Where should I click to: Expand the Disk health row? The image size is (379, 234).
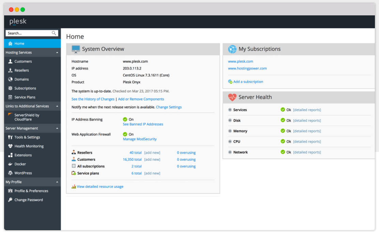click(230, 120)
